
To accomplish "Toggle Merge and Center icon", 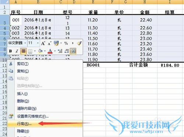I will (x=73, y=51).
